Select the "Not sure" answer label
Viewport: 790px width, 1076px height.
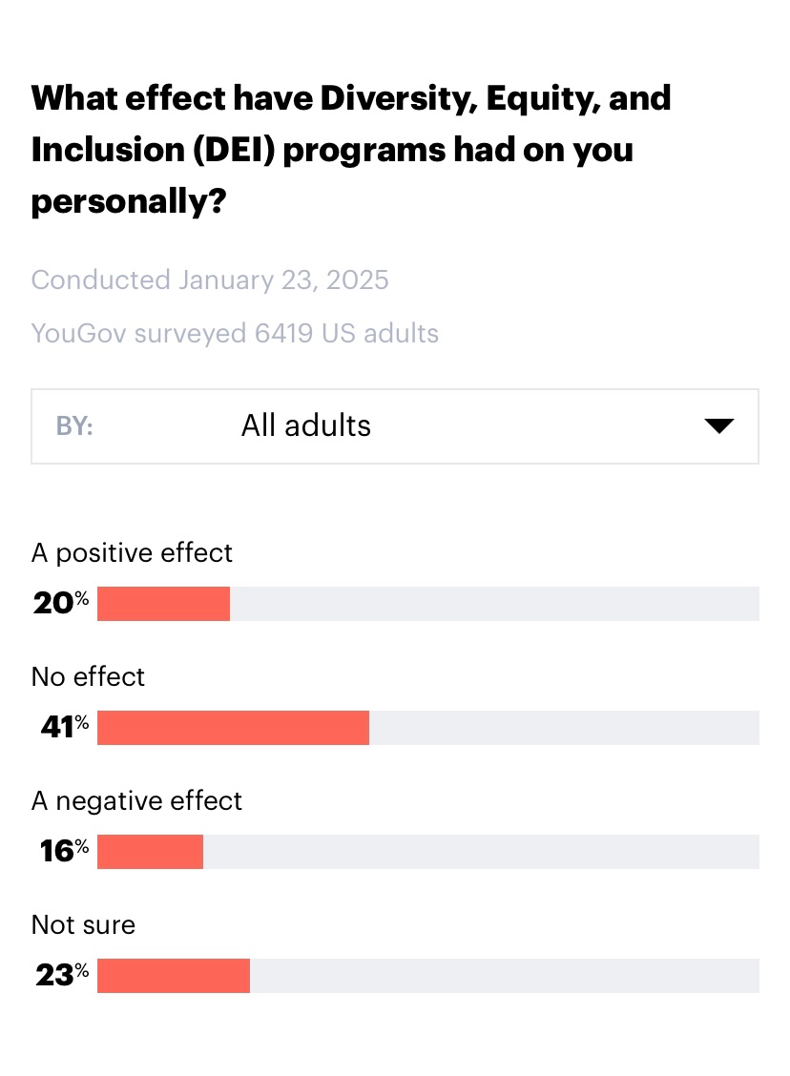coord(83,924)
